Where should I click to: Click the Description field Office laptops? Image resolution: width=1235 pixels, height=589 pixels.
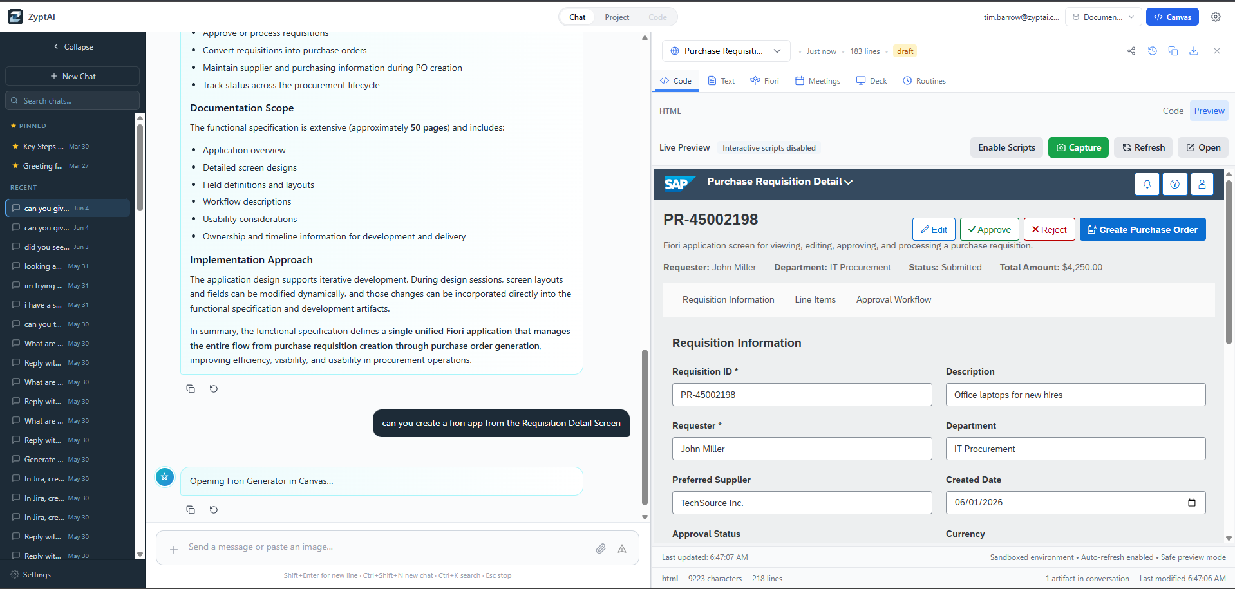click(x=1075, y=395)
